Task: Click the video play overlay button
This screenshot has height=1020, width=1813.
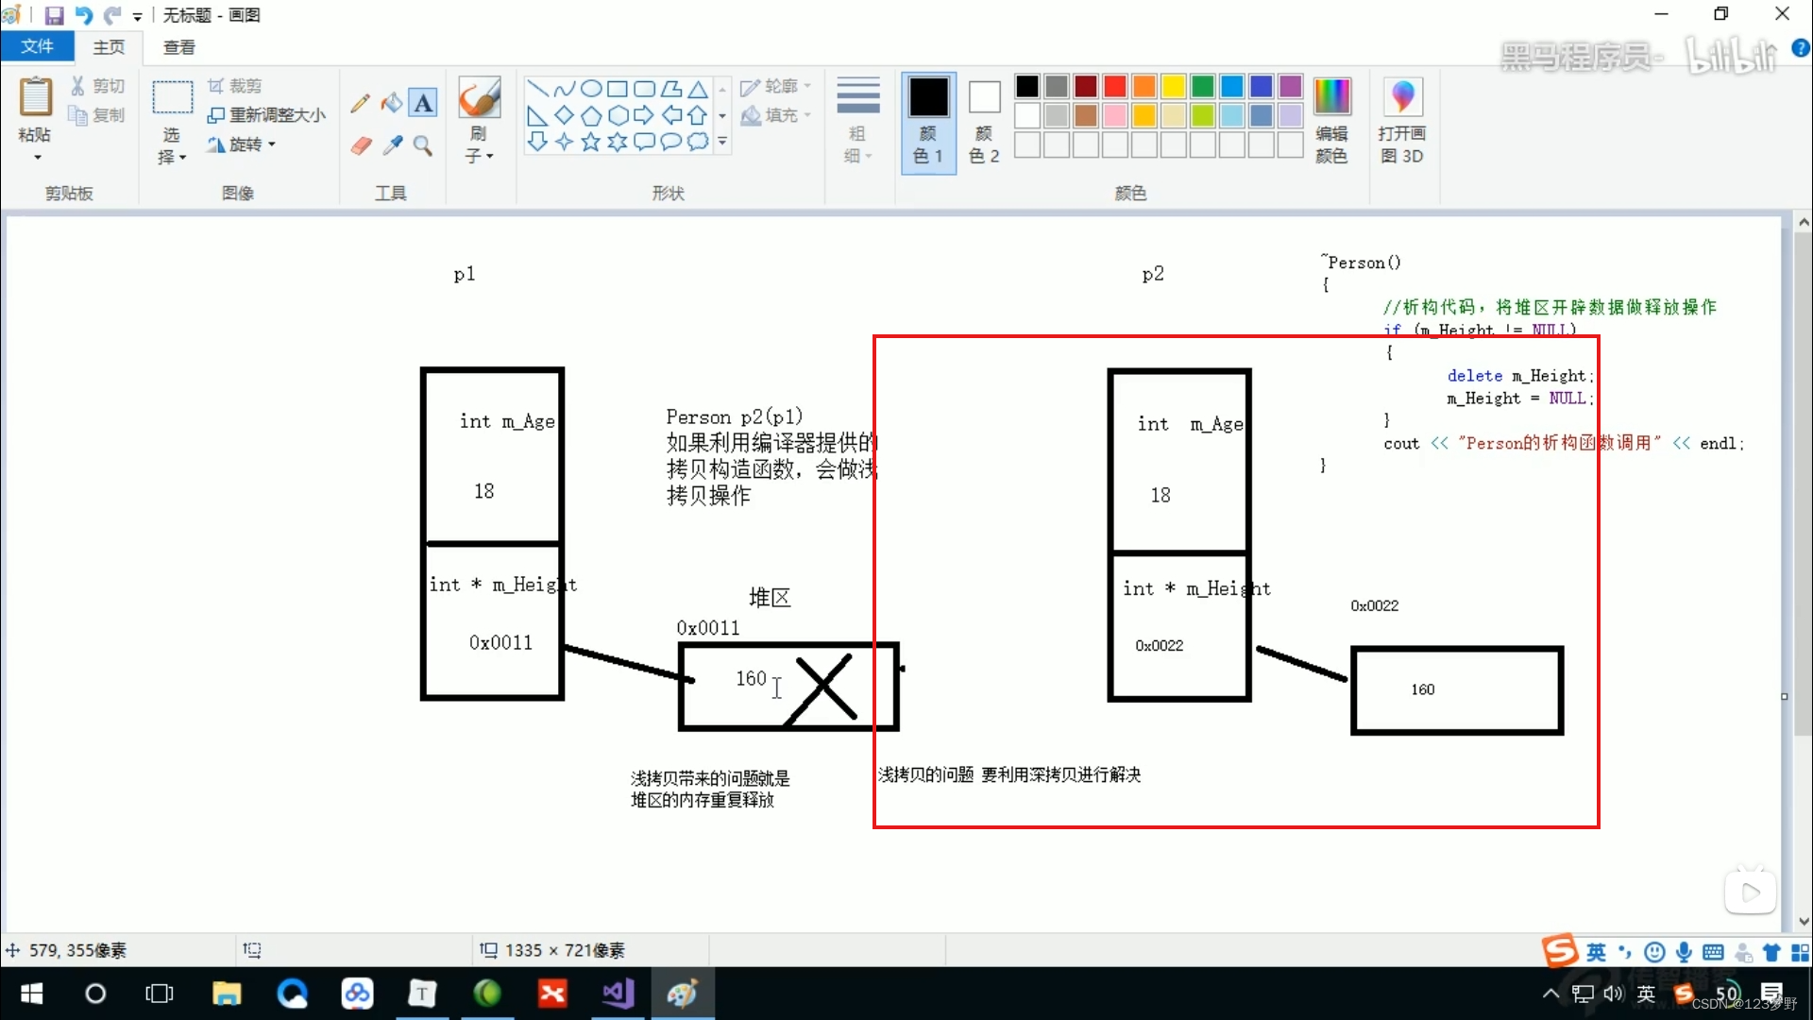Action: click(1751, 892)
